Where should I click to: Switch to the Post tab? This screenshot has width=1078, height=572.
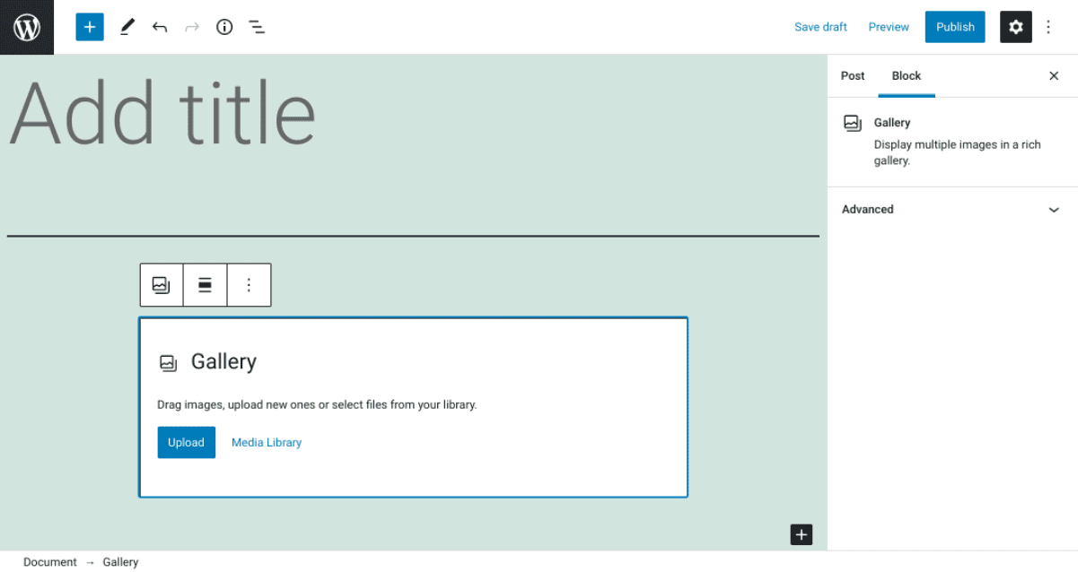tap(853, 75)
